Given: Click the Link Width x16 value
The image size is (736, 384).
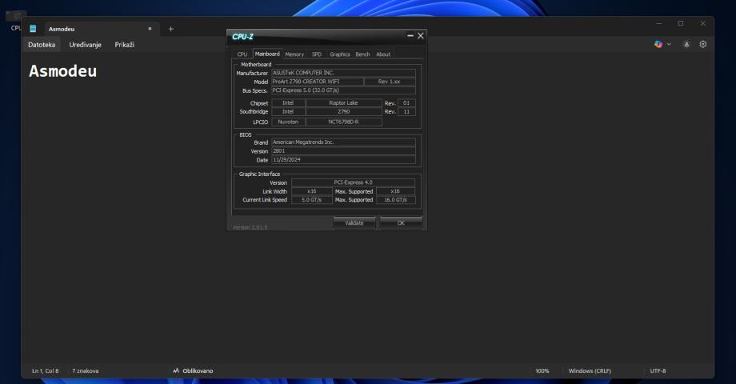Looking at the screenshot, I should (312, 191).
